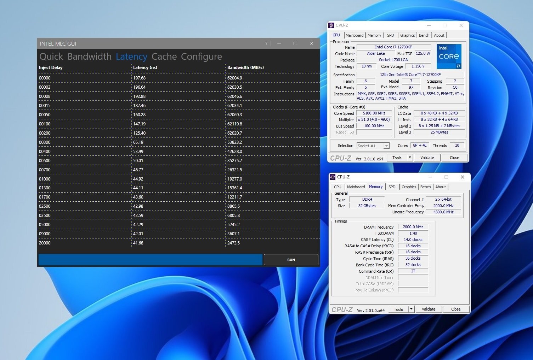Image resolution: width=533 pixels, height=360 pixels.
Task: Select CPU tab in upper CPU-Z window
Action: coord(336,35)
